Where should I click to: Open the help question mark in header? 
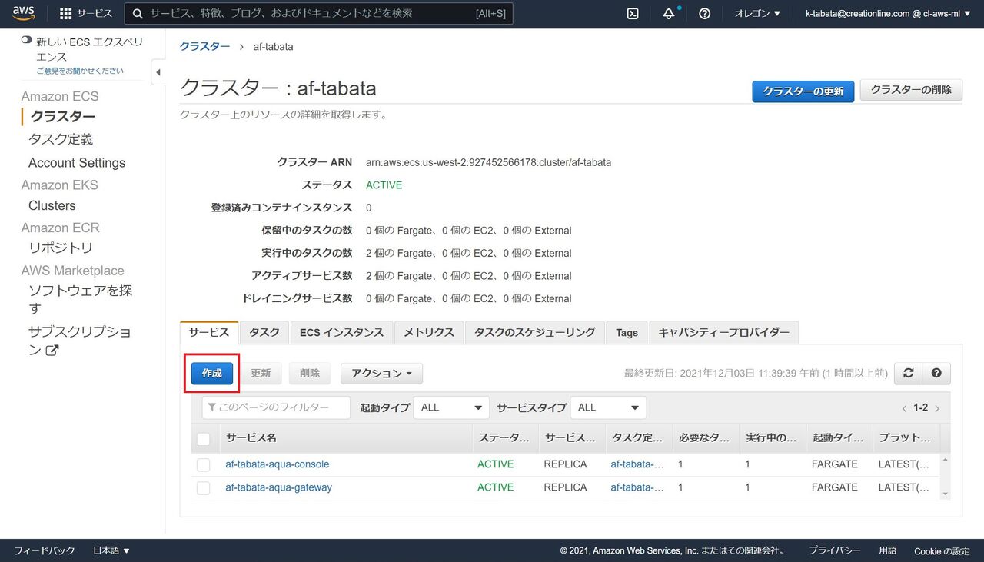tap(704, 14)
